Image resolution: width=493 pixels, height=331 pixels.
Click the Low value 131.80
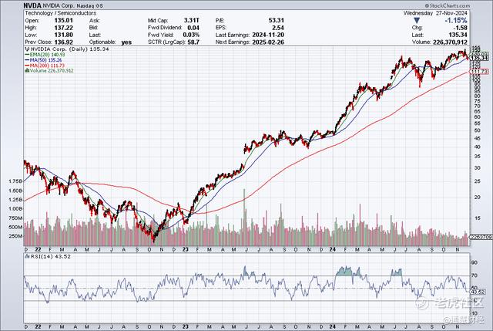[x=63, y=35]
